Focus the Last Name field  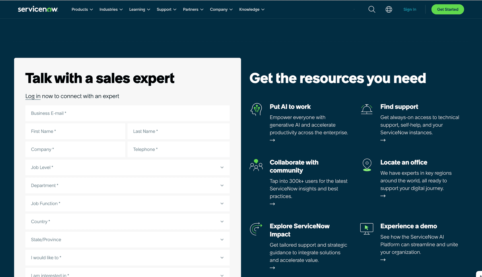pyautogui.click(x=178, y=131)
